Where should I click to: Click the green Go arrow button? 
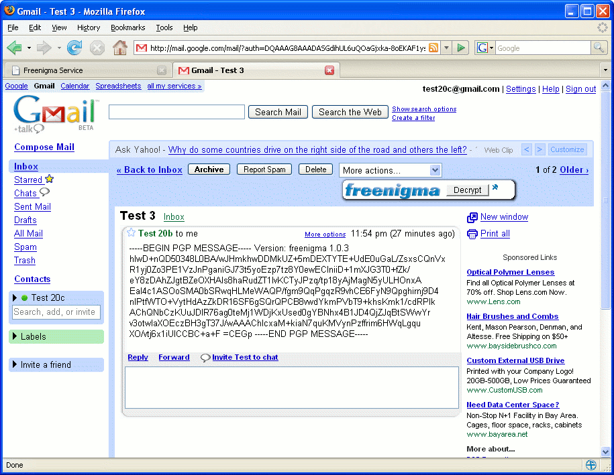461,48
